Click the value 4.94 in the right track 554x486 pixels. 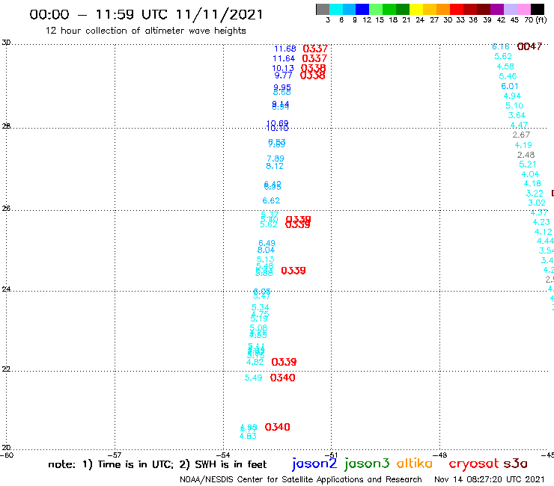click(512, 96)
